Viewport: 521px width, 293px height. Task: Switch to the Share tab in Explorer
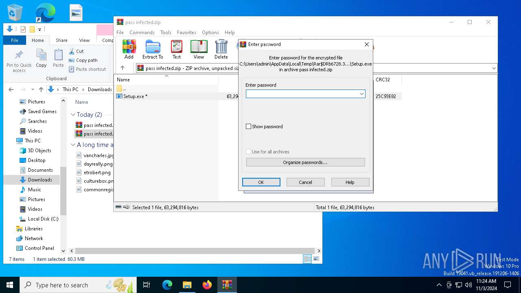coord(61,40)
